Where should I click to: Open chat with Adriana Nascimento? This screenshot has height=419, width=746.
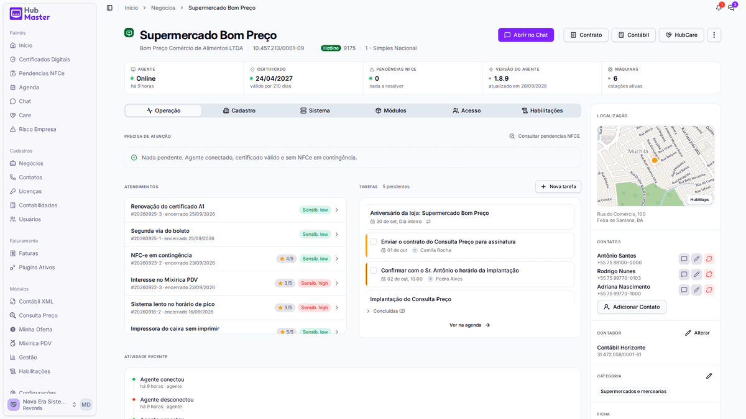coord(684,290)
